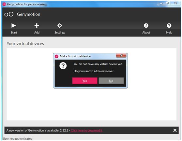Click the Start play icon
This screenshot has width=182, height=141.
(x=14, y=25)
